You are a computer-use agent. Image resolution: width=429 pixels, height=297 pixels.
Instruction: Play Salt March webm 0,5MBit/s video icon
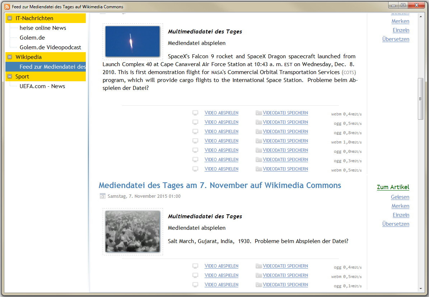(x=195, y=275)
